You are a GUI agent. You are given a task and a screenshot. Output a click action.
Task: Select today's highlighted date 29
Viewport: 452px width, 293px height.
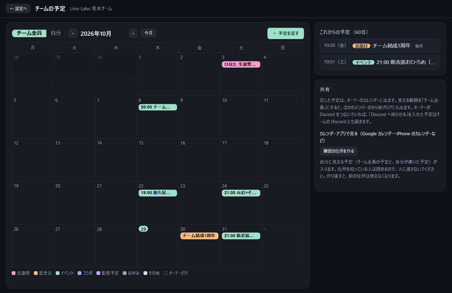[143, 229]
